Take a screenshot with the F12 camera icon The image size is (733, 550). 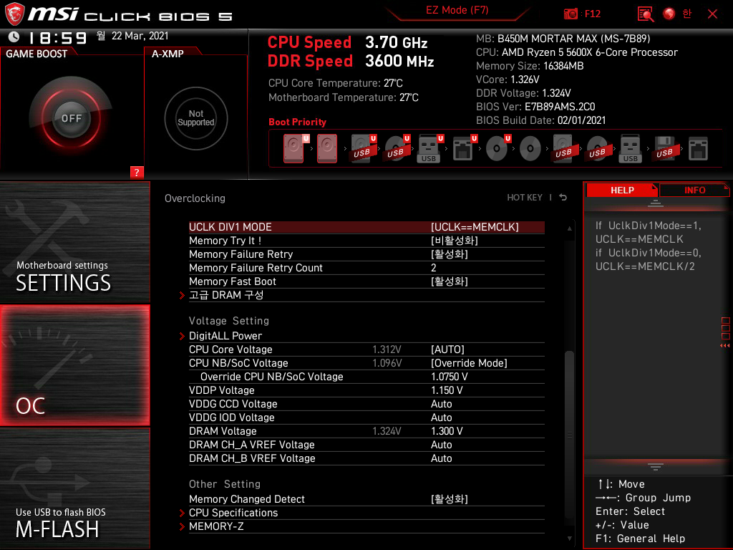pyautogui.click(x=571, y=14)
